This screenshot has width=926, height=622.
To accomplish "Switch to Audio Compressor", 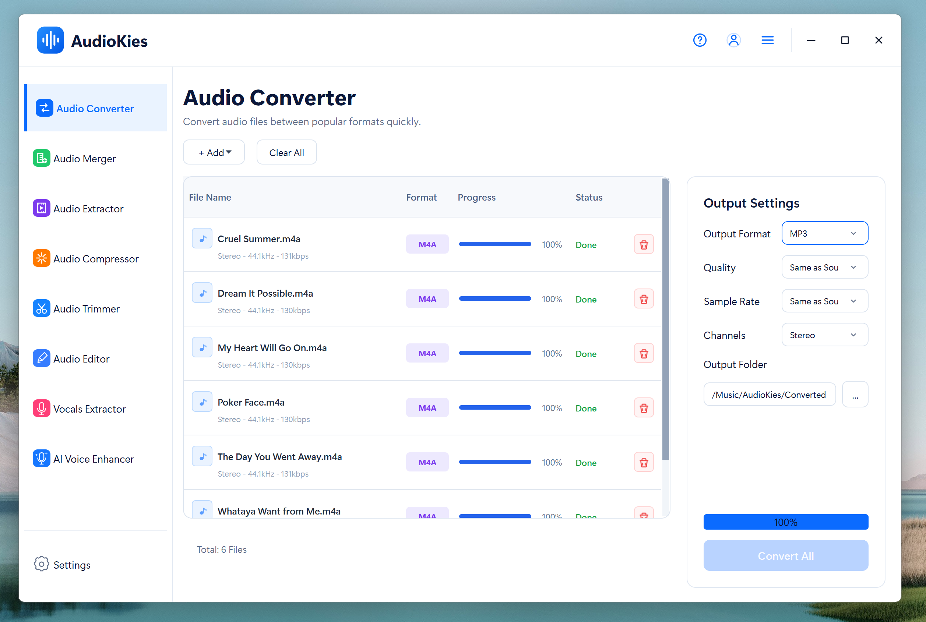I will [96, 259].
